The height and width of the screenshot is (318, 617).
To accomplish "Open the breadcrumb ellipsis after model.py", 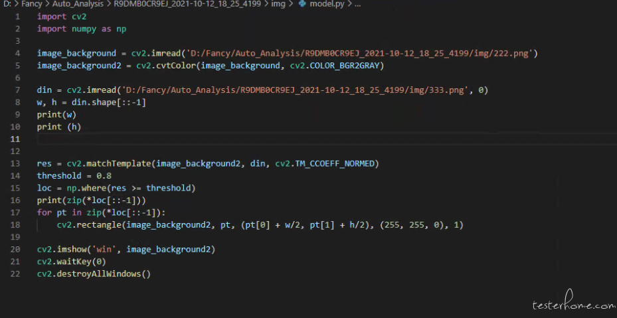I will 357,5.
